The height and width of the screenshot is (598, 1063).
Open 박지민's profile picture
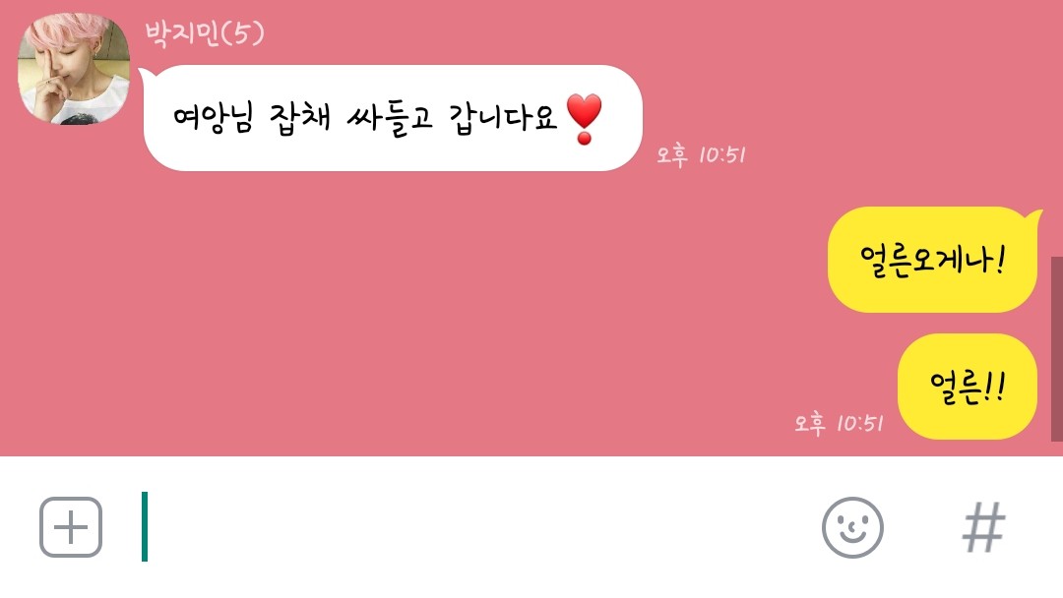click(x=73, y=69)
